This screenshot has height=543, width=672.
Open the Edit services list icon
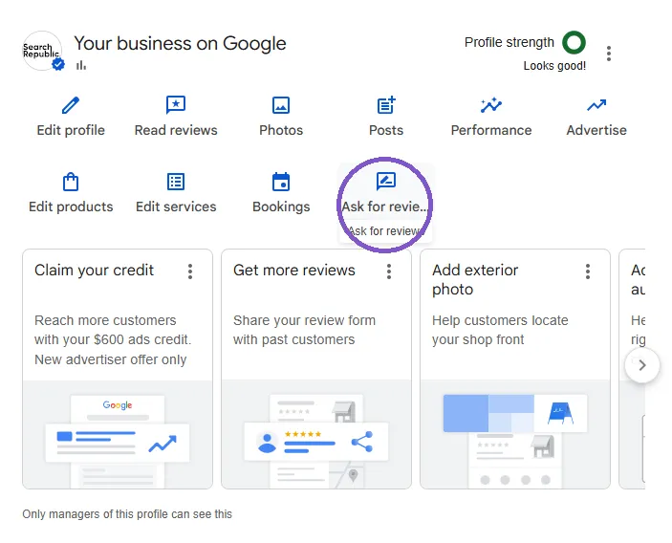(x=176, y=182)
